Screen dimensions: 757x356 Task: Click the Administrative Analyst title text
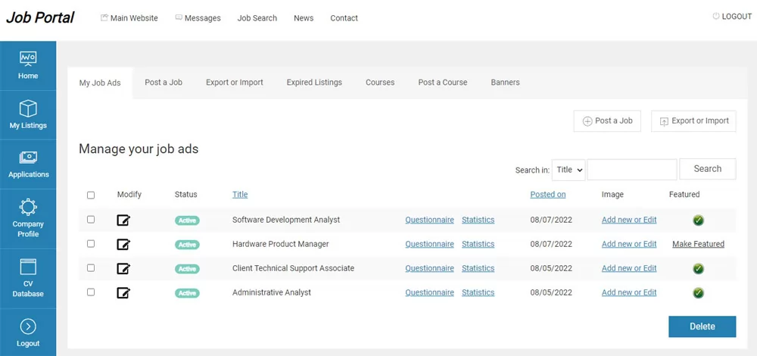click(272, 292)
